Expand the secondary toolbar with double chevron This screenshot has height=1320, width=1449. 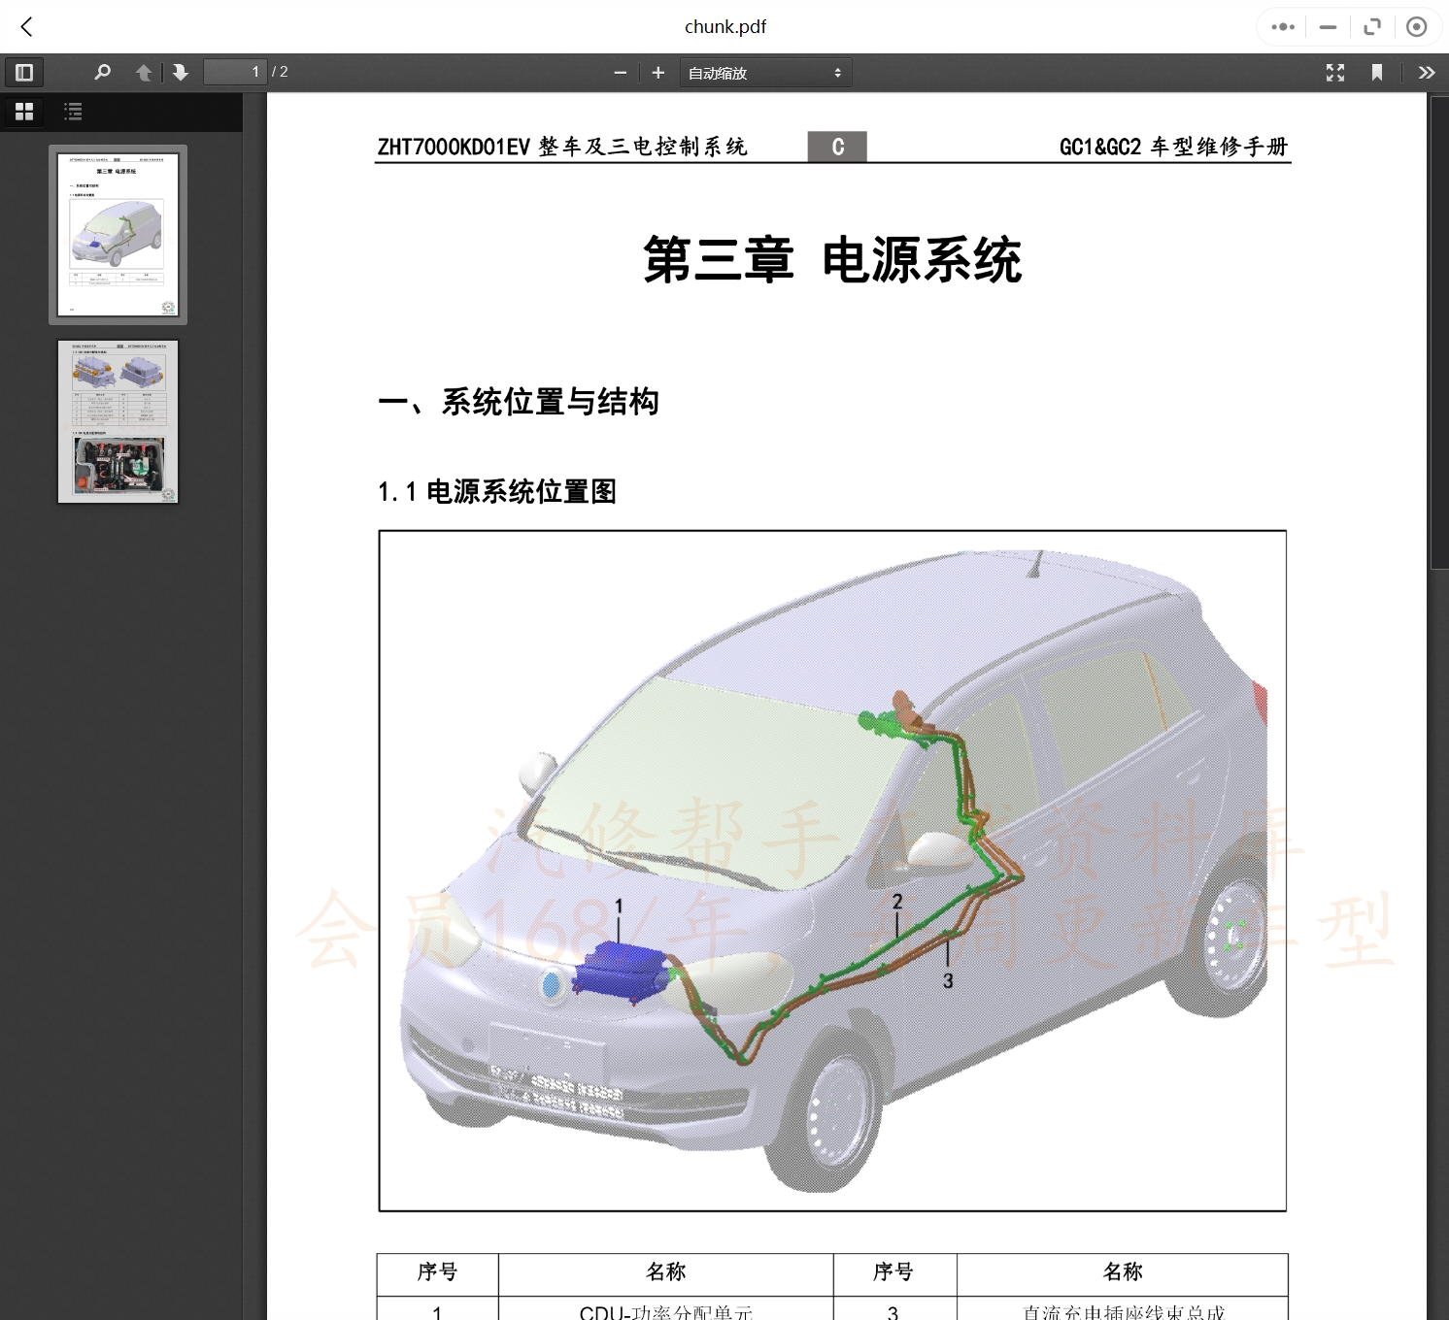pyautogui.click(x=1426, y=72)
